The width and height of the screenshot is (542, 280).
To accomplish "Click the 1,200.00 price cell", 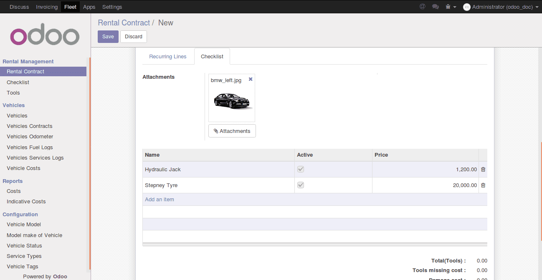I will (425, 170).
